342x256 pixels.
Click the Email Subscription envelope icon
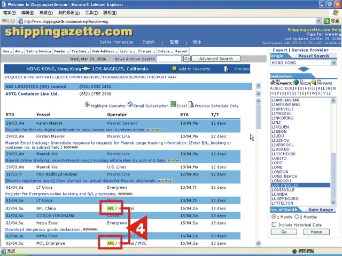(130, 105)
